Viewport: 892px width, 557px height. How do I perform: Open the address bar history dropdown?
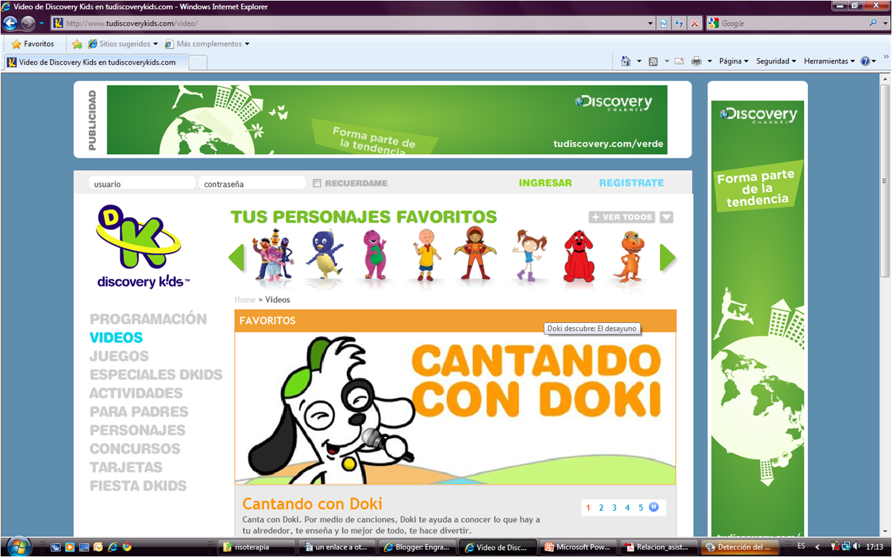point(651,23)
